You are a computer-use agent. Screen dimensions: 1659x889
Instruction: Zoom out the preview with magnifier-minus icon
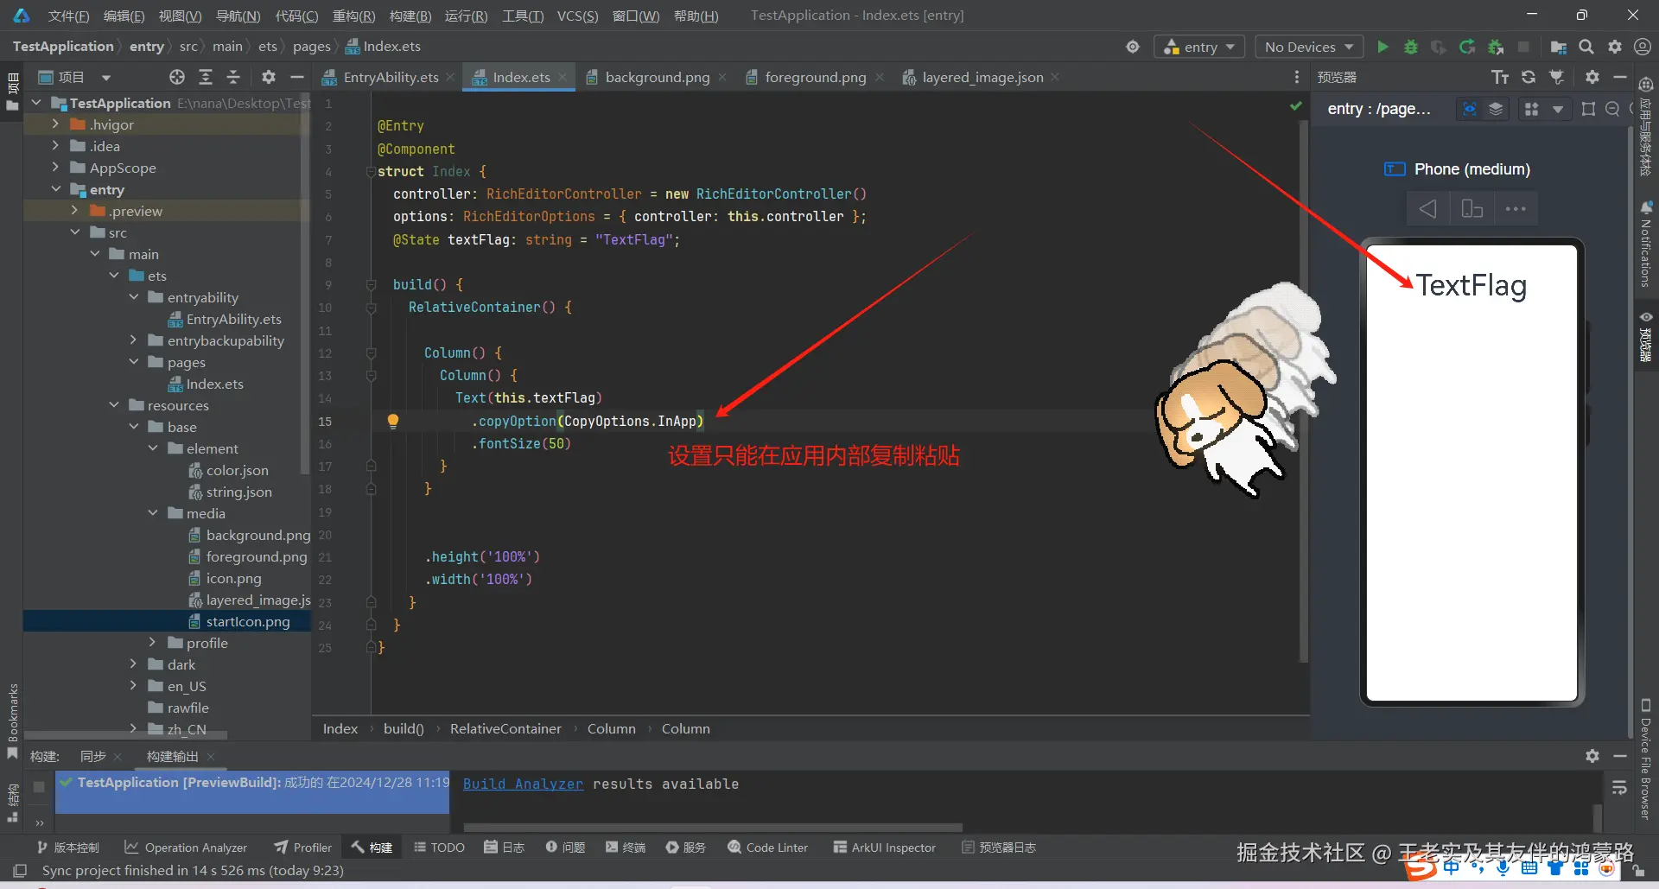[x=1612, y=109]
